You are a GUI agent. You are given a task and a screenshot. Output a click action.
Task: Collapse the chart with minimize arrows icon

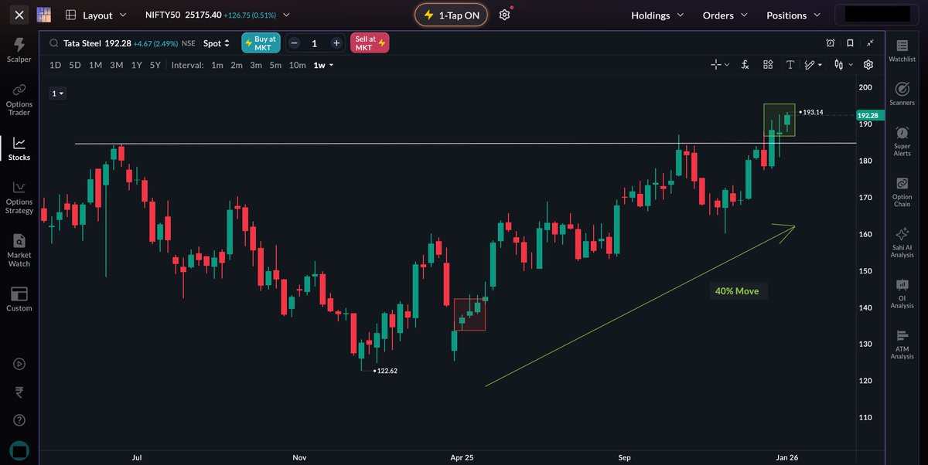pos(871,43)
